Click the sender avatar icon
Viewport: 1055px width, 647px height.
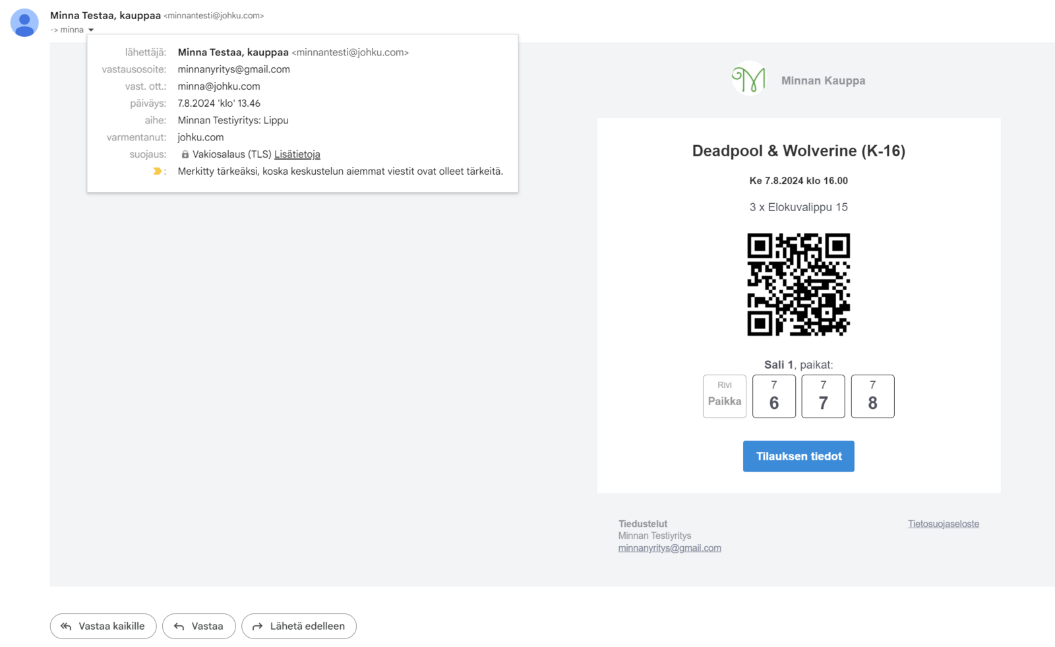(24, 22)
